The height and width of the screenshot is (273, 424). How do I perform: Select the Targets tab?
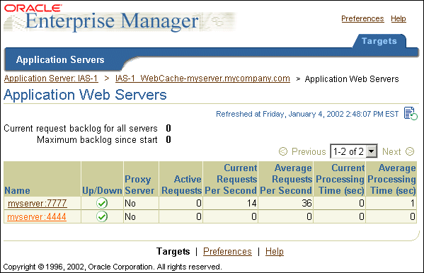point(379,41)
